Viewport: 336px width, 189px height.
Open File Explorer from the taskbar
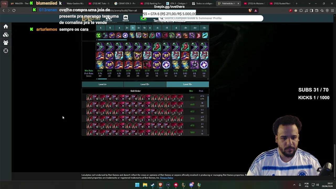pyautogui.click(x=145, y=185)
